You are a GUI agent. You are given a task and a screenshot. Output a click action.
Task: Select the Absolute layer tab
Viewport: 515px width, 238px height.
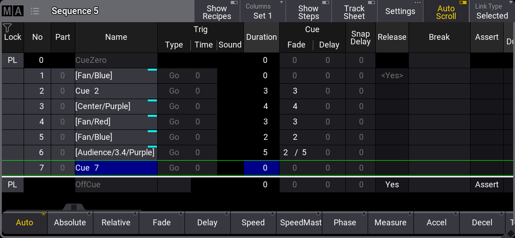(70, 223)
